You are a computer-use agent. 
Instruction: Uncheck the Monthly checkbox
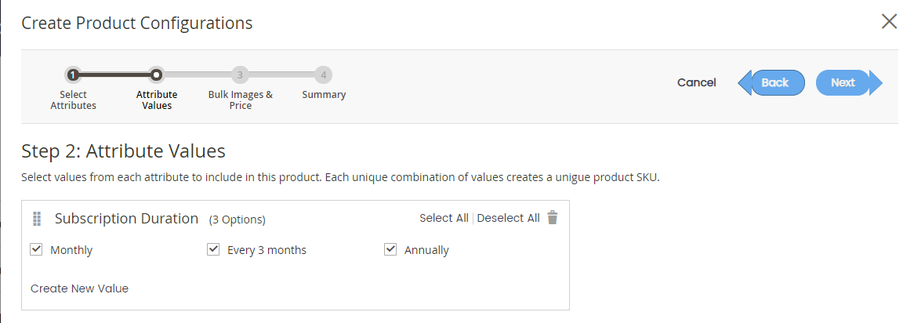pyautogui.click(x=36, y=249)
